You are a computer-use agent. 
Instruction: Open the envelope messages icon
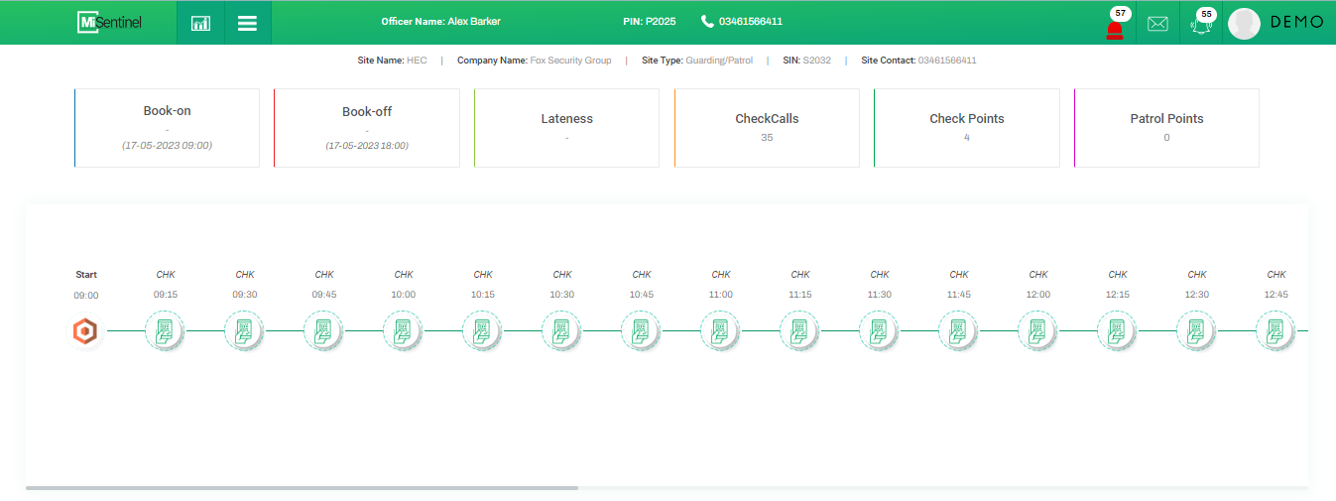1157,24
